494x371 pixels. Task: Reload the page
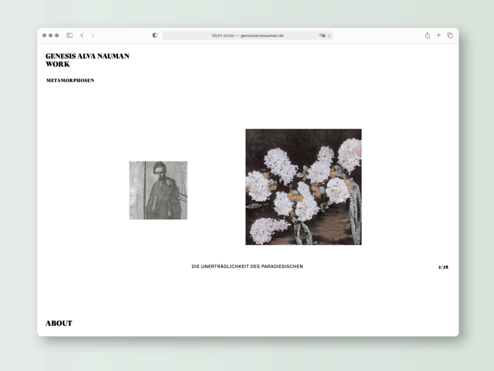[329, 35]
